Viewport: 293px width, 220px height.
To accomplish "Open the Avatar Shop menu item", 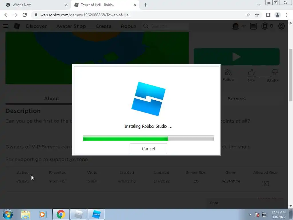I will 71,26.
